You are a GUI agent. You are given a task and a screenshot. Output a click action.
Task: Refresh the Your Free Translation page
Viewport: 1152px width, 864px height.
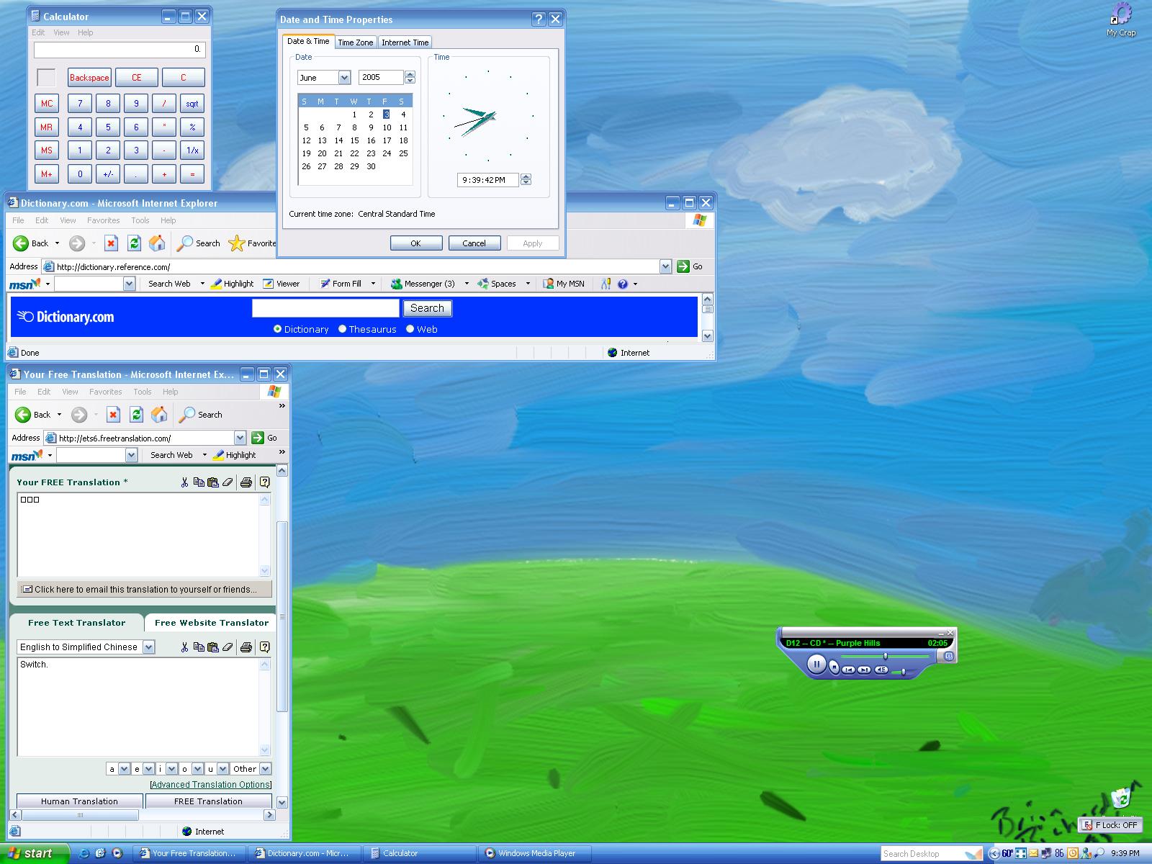coord(136,415)
